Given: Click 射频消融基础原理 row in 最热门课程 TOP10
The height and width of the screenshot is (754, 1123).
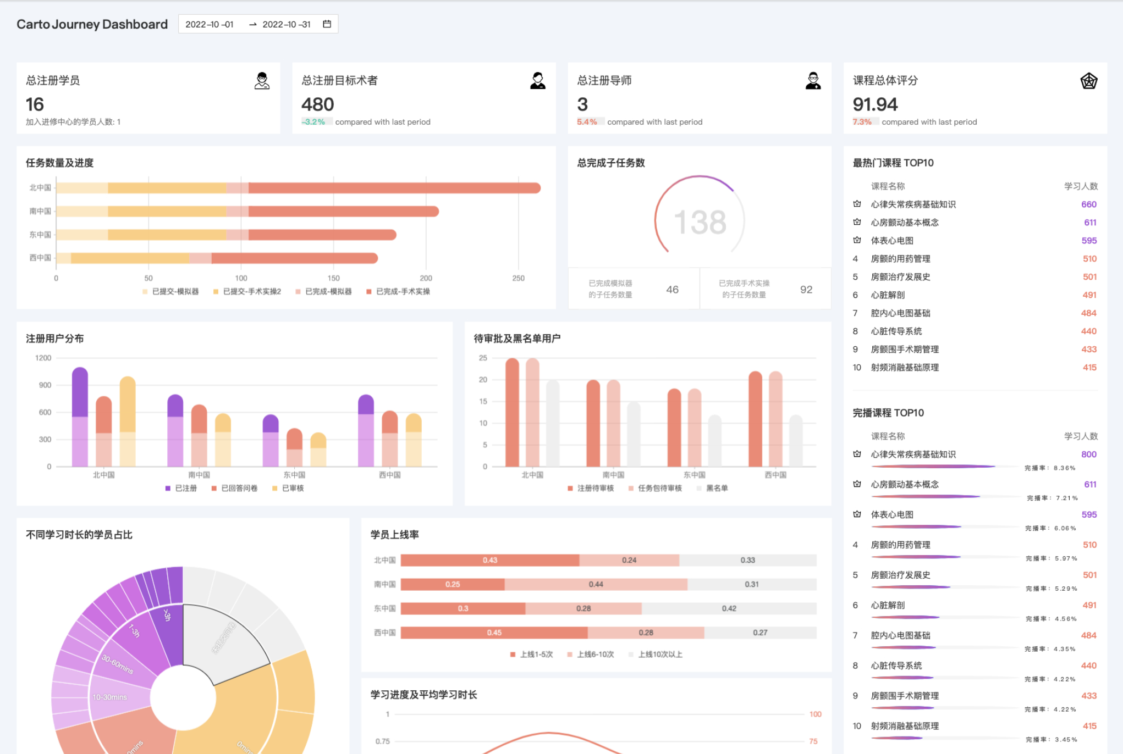Looking at the screenshot, I should pos(975,367).
